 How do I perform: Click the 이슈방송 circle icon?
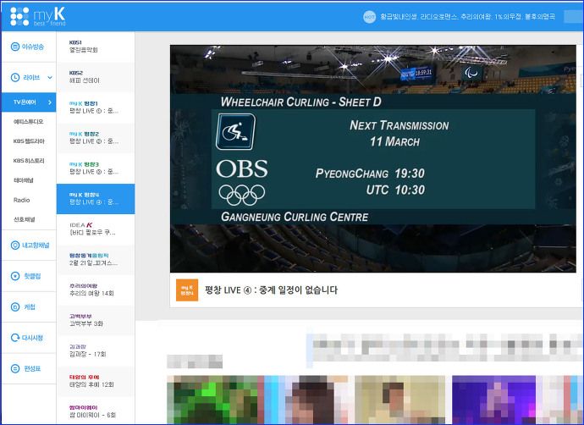[15, 47]
